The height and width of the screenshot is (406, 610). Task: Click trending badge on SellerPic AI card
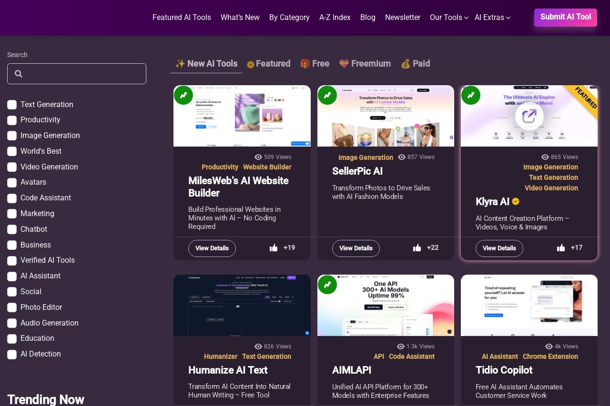pyautogui.click(x=327, y=95)
